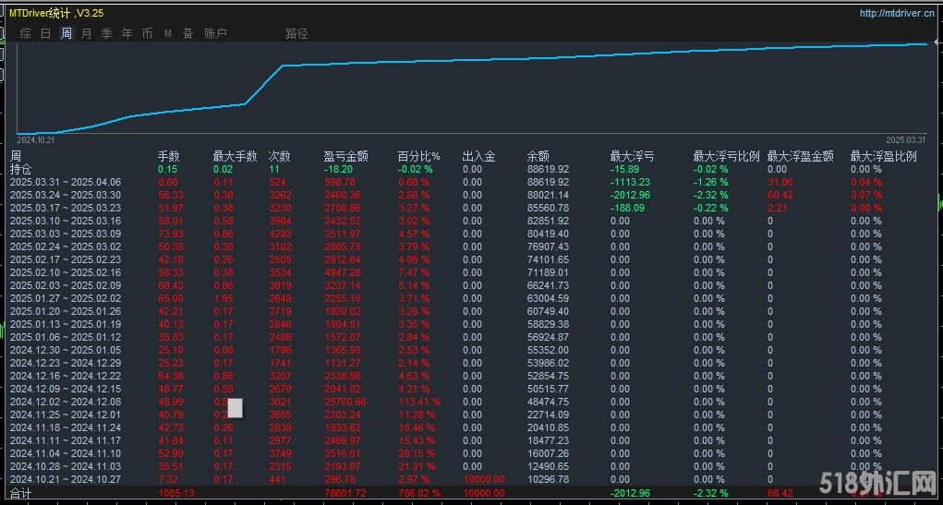Select week row 2025.01.06 ~ 2025.01.12
This screenshot has height=505, width=943.
(x=66, y=337)
